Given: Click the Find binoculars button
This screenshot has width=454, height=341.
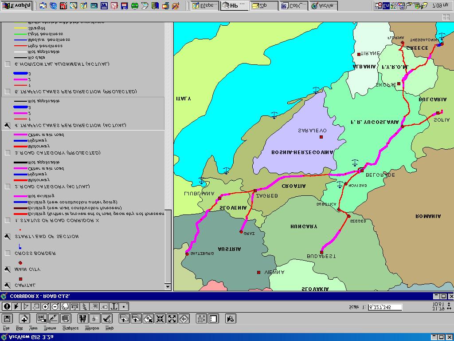Looking at the screenshot, I should [x=83, y=319].
